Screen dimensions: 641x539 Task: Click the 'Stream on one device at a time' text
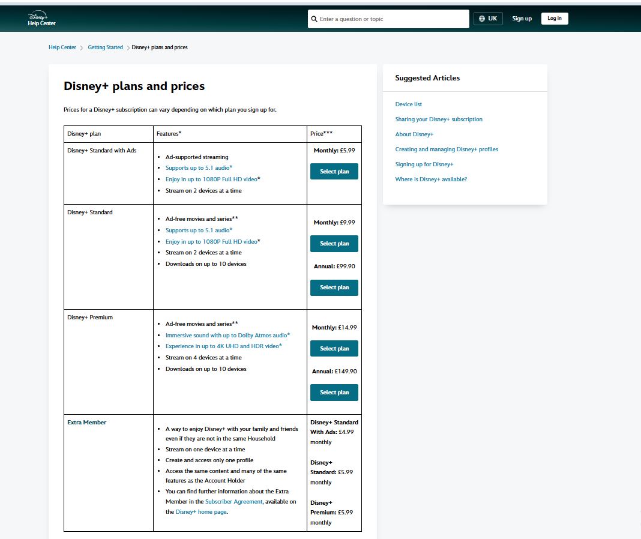click(x=205, y=450)
